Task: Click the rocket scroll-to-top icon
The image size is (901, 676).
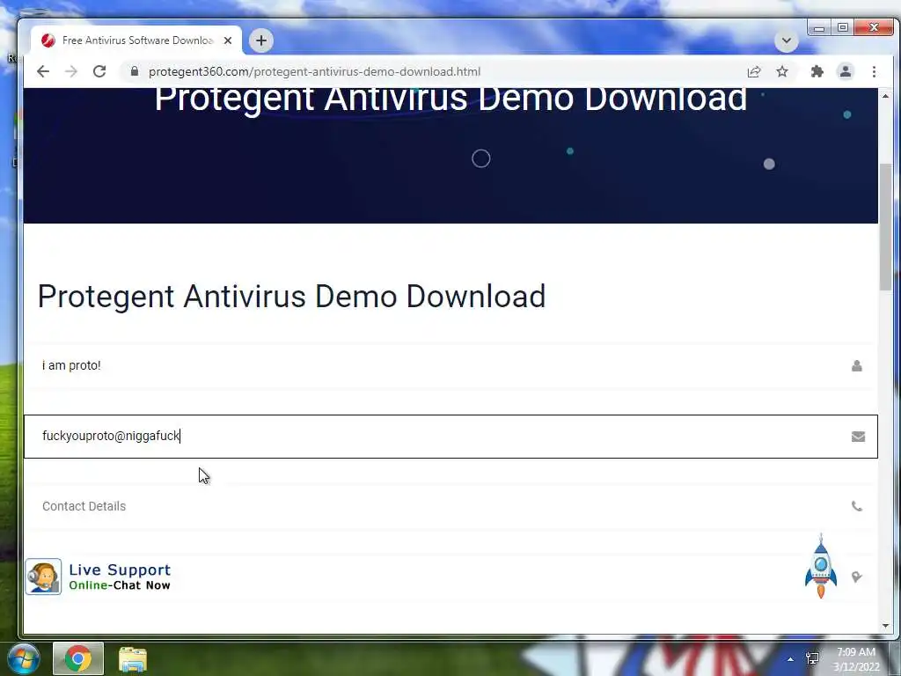Action: (x=821, y=566)
